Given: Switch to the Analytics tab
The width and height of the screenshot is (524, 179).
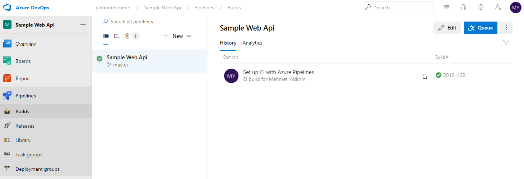Looking at the screenshot, I should [x=252, y=43].
